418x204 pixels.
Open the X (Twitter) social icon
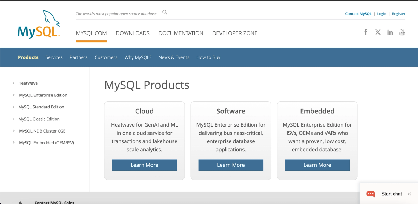pyautogui.click(x=378, y=32)
